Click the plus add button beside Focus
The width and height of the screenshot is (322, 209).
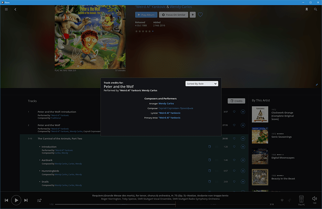click(193, 15)
